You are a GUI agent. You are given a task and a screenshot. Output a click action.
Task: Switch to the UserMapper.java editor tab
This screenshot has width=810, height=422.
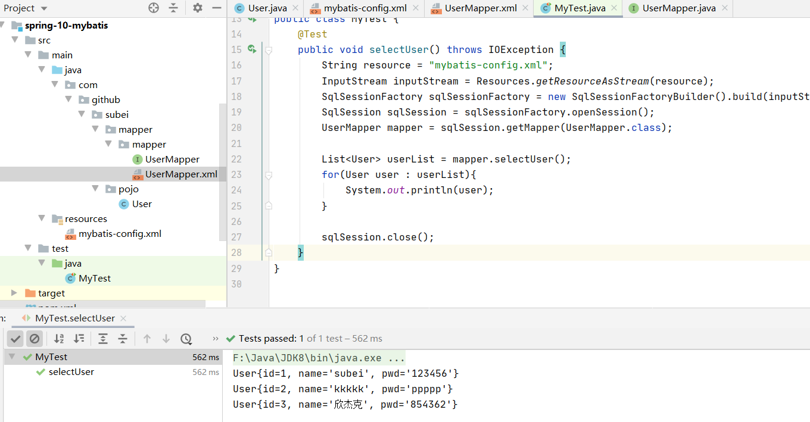tap(678, 8)
